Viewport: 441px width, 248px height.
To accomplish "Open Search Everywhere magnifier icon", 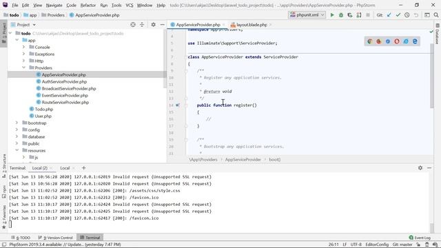I will click(436, 15).
